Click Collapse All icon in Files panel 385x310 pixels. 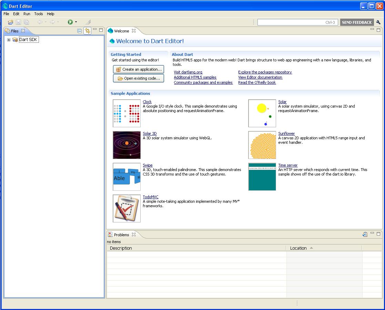point(80,31)
